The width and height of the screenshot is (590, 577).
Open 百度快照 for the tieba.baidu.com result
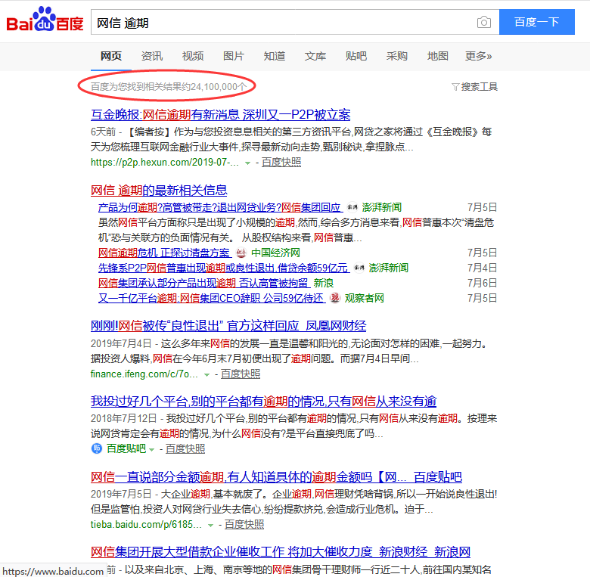coord(244,524)
